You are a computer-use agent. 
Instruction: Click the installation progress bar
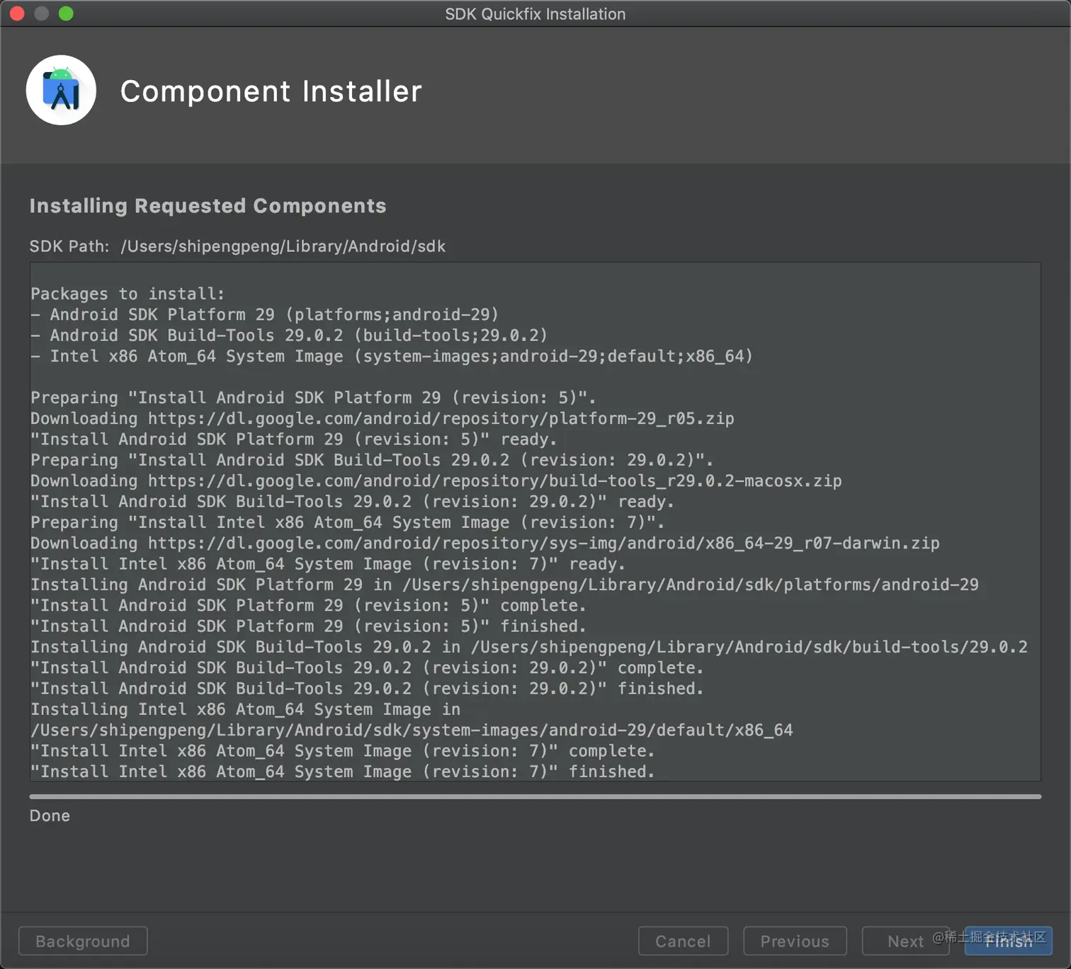[535, 796]
